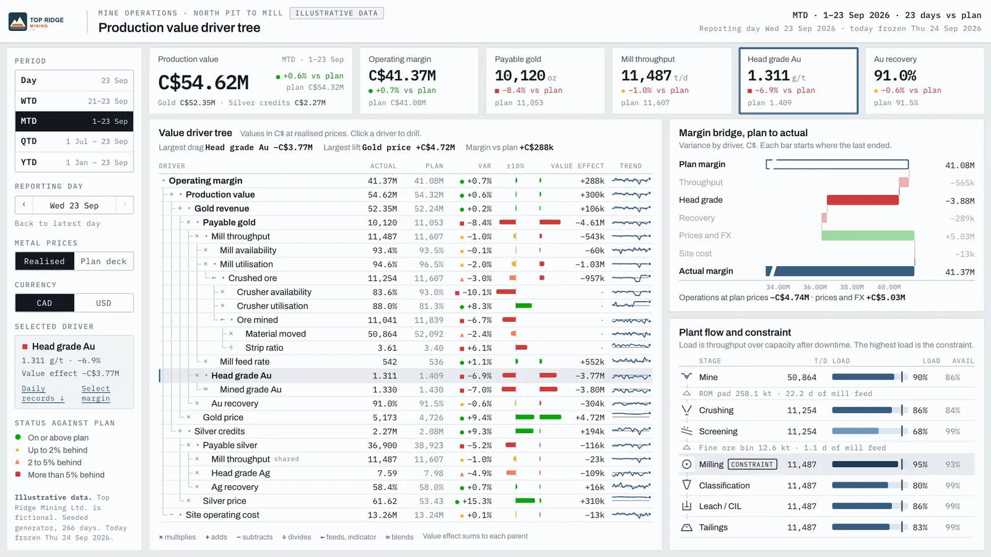The image size is (991, 557).
Task: Click the ROM pad stockpile triangle icon
Action: click(686, 394)
